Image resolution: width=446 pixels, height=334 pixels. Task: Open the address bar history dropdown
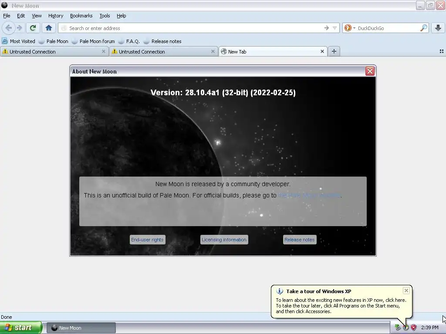pyautogui.click(x=335, y=28)
